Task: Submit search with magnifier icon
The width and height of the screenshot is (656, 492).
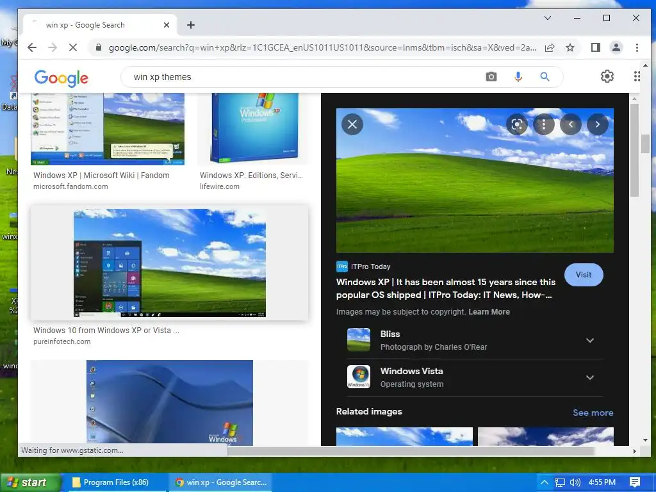Action: click(x=545, y=77)
